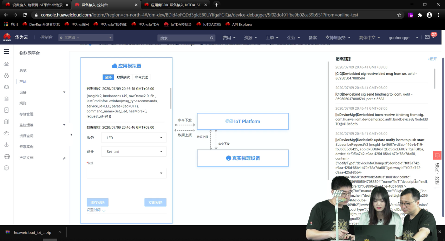Screen dimensions: 445x241
Task: Click 备案 in the top navigation
Action: coord(313,38)
